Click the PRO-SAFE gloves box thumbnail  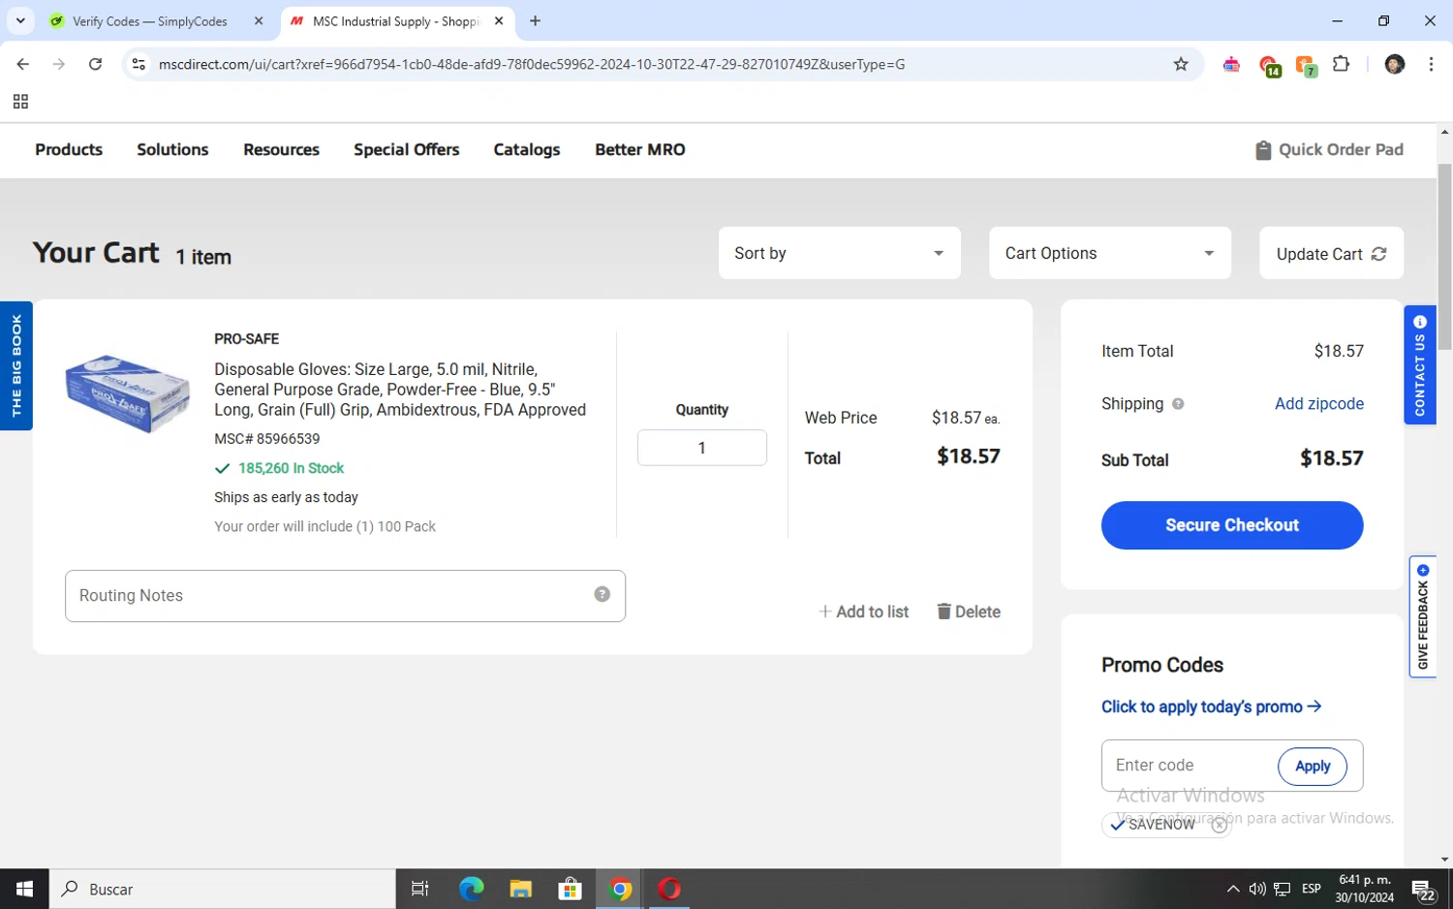coord(127,392)
